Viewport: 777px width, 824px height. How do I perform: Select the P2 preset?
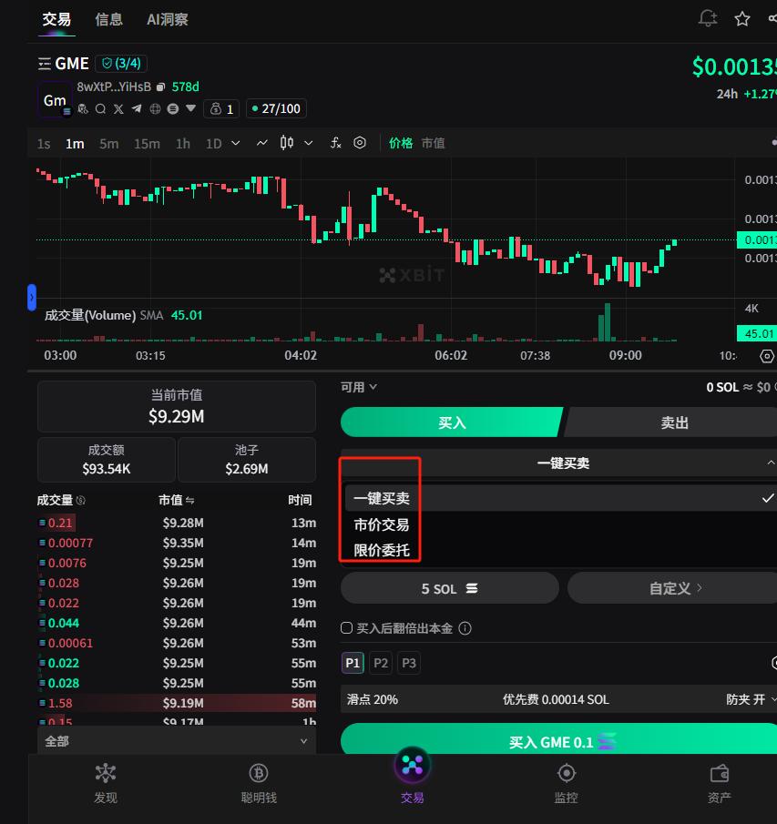pos(381,663)
